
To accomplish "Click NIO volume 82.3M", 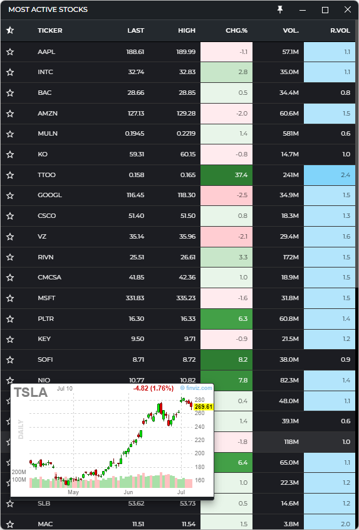I will point(289,381).
